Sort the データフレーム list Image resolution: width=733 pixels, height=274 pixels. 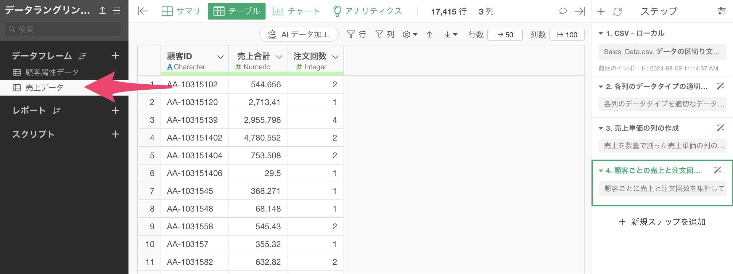pos(83,56)
